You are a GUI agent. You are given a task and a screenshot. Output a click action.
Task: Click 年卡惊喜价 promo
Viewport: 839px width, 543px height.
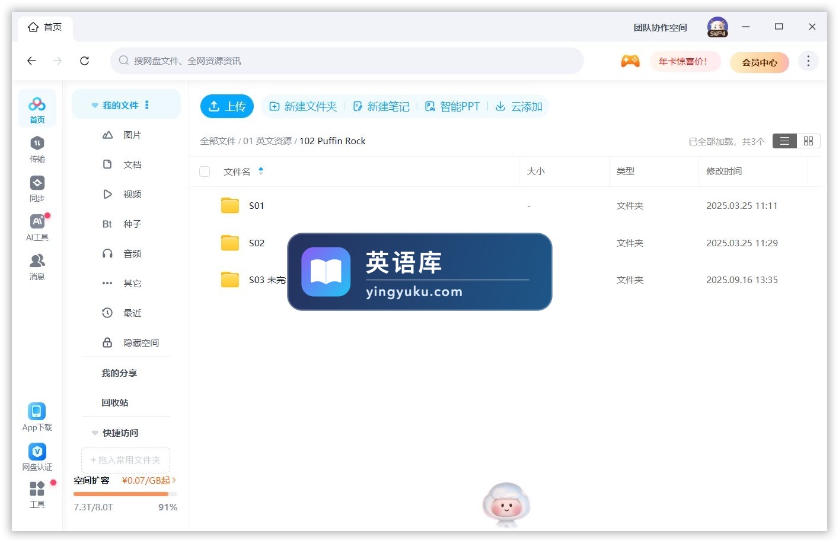coord(685,61)
